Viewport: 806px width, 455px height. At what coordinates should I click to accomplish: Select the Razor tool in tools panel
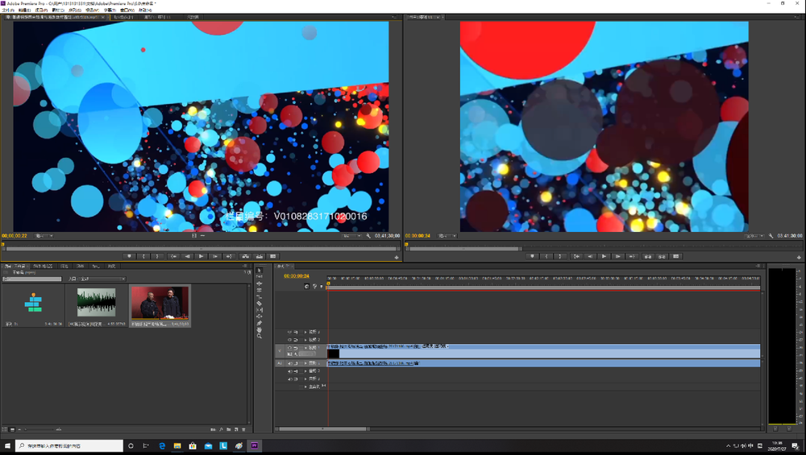[x=259, y=304]
